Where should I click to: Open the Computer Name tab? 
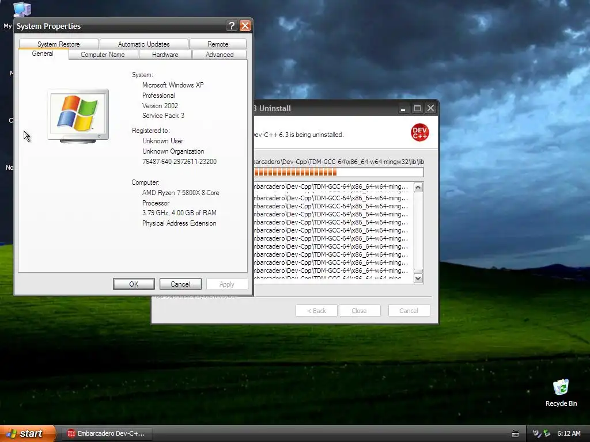coord(103,55)
